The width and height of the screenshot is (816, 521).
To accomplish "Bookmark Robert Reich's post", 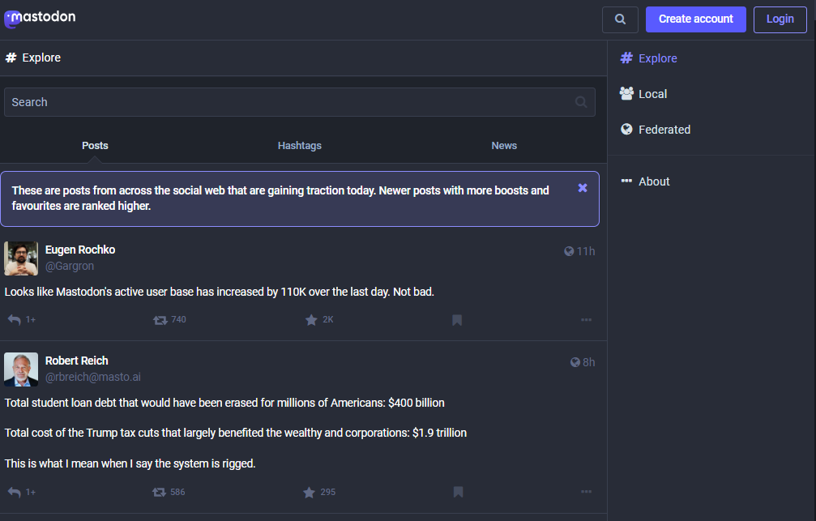I will [458, 492].
